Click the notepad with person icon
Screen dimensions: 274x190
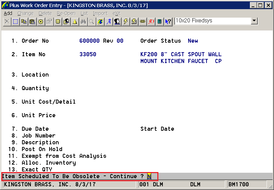(66, 22)
